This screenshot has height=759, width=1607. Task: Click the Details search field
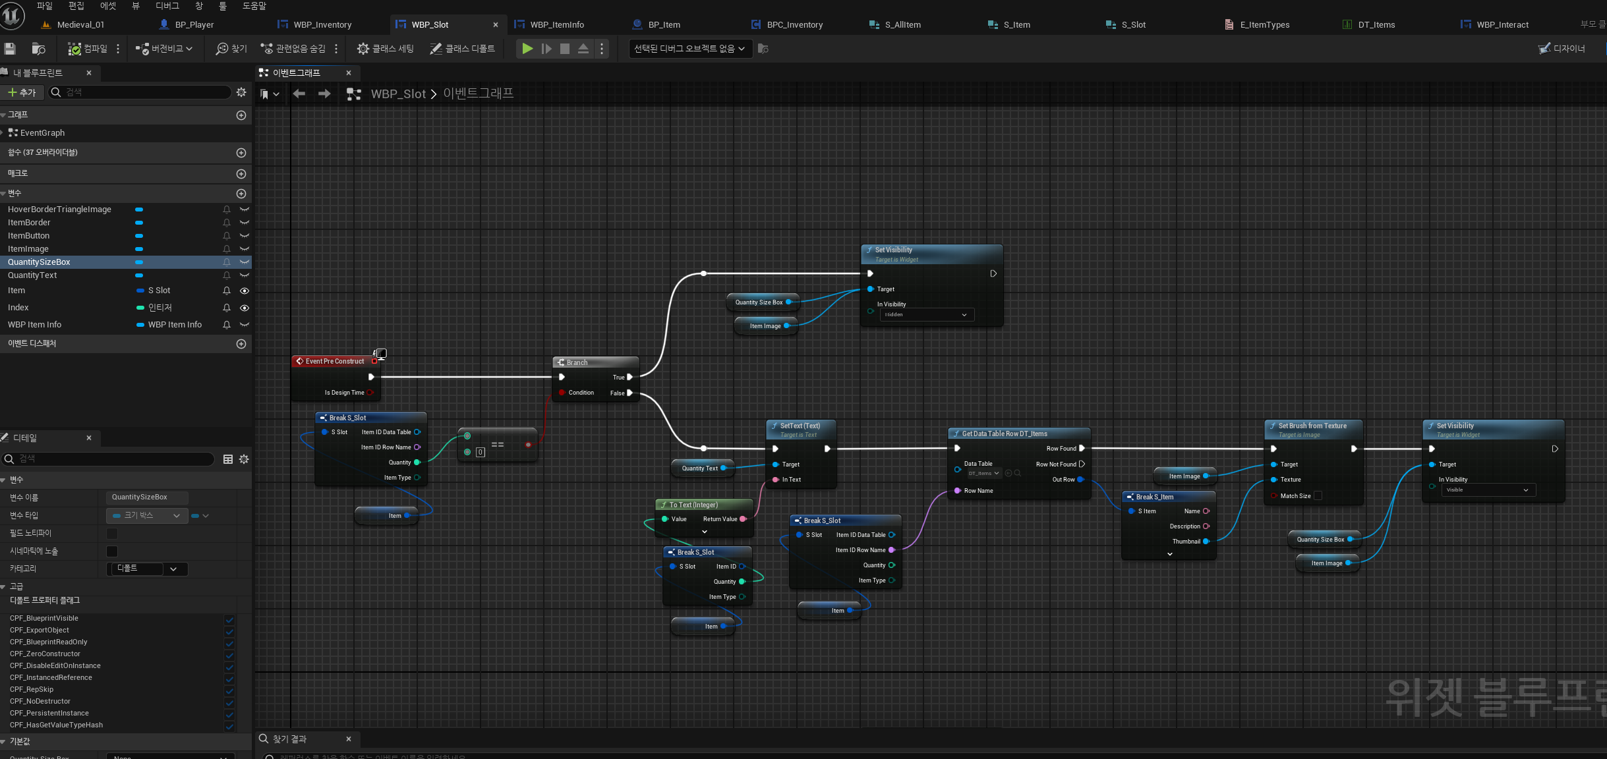pyautogui.click(x=109, y=459)
